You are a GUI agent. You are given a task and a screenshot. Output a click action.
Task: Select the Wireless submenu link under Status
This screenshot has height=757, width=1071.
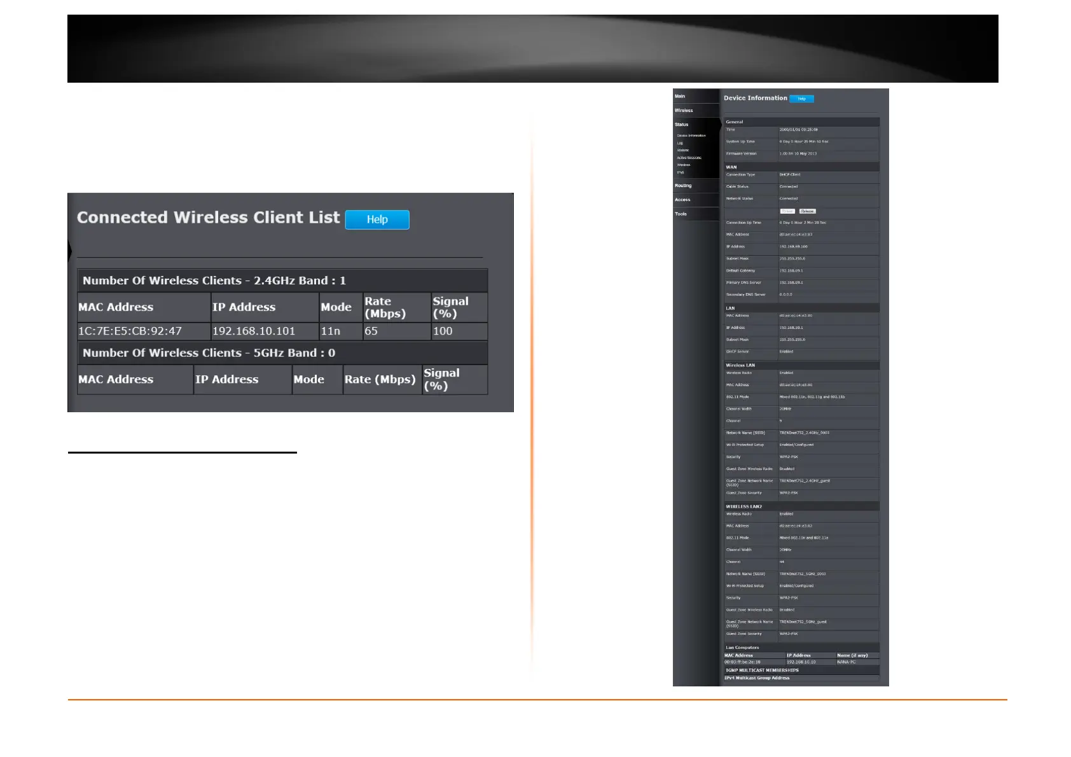684,165
